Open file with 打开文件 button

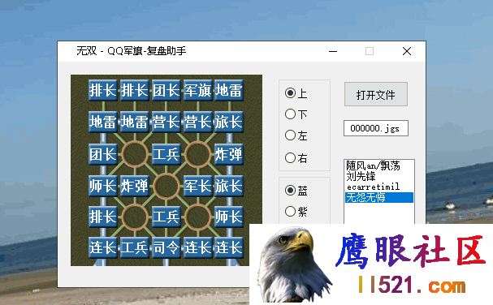pyautogui.click(x=376, y=94)
